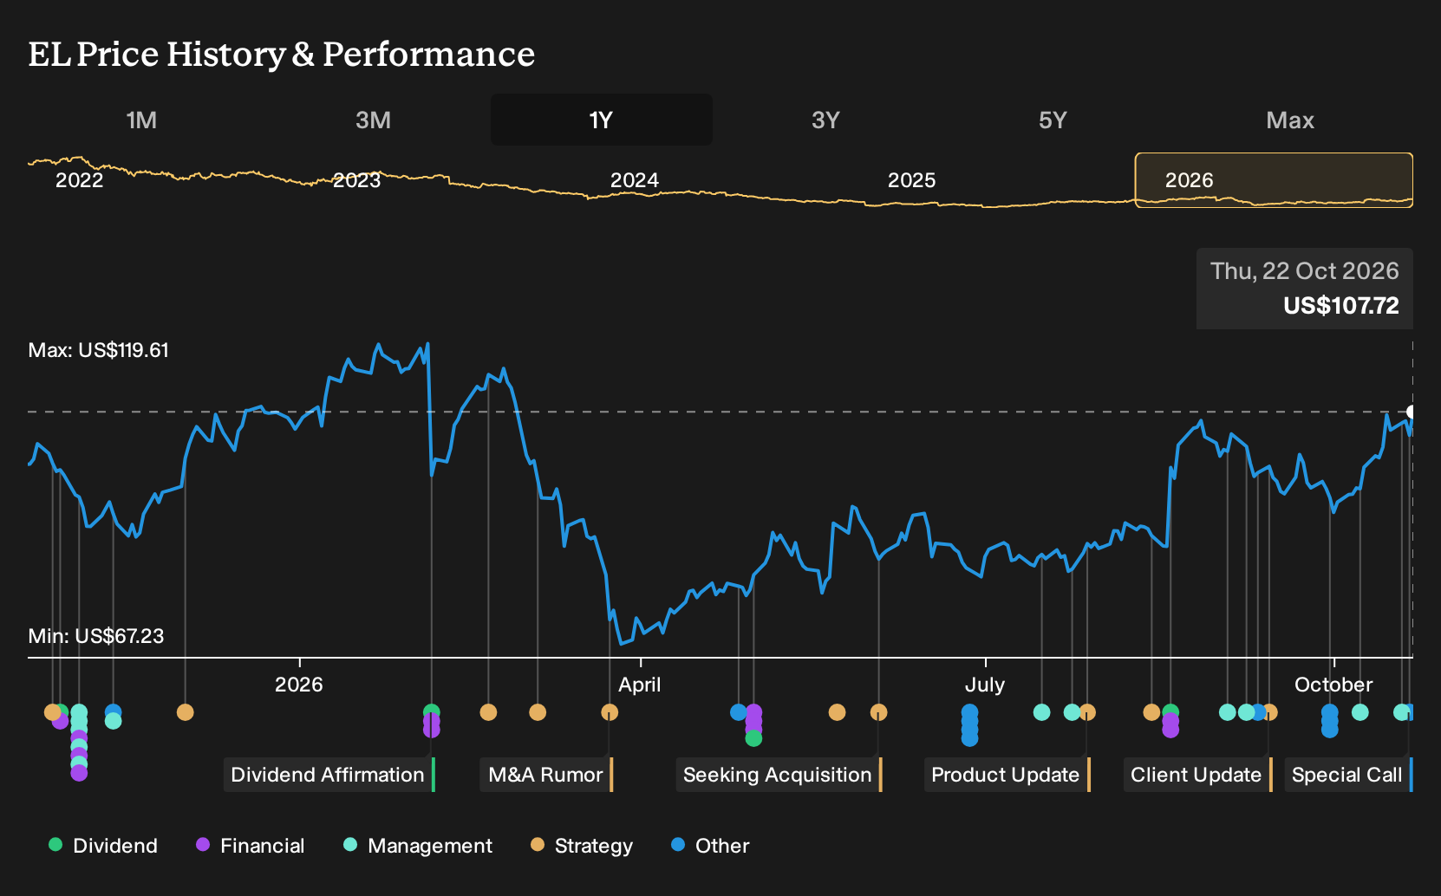Click the 'Thu, 22 Oct 2026' date text
The image size is (1441, 896).
pos(1304,271)
